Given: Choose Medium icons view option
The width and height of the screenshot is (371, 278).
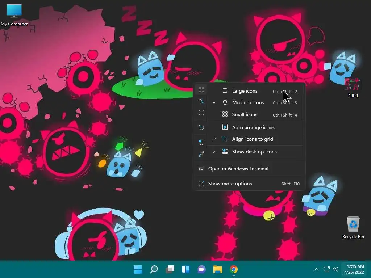Looking at the screenshot, I should coord(255,102).
